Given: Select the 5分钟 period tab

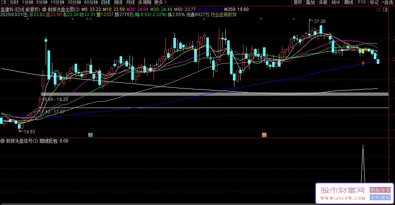Looking at the screenshot, I should pyautogui.click(x=42, y=2).
